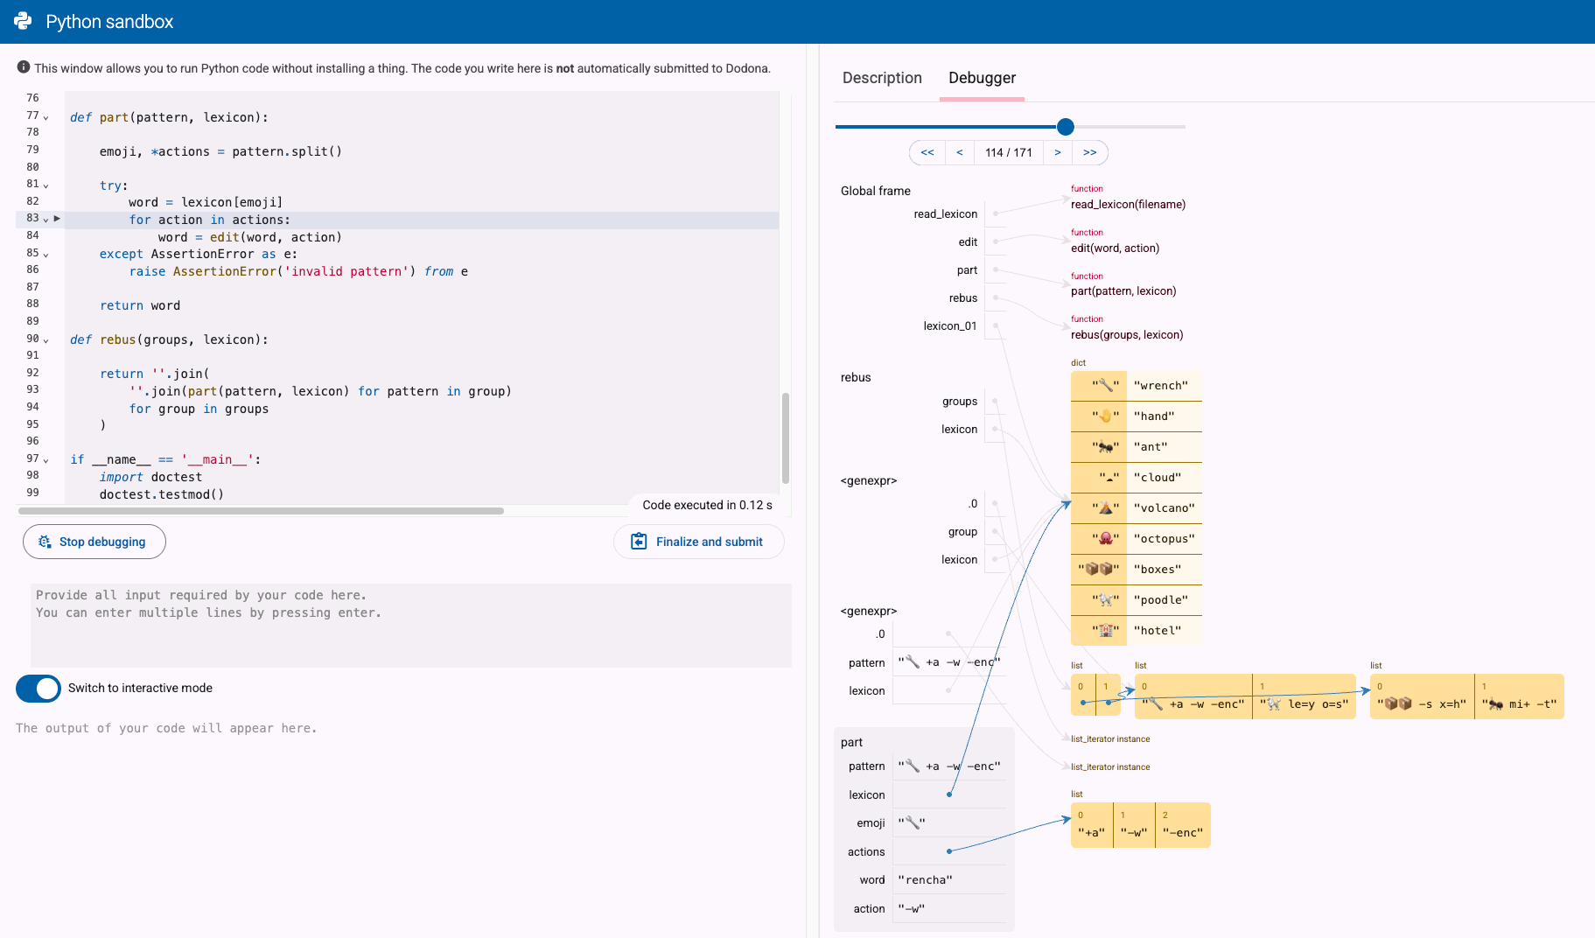Step back one debugger frame
Viewport: 1595px width, 938px height.
960,152
